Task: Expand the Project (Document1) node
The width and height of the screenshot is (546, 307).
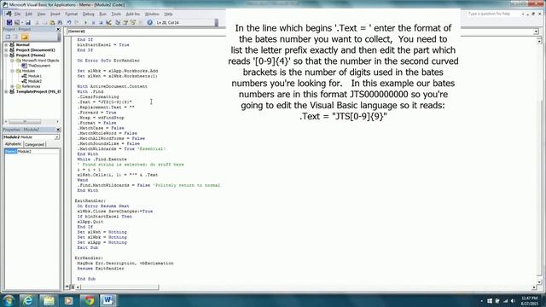Action: coord(6,50)
